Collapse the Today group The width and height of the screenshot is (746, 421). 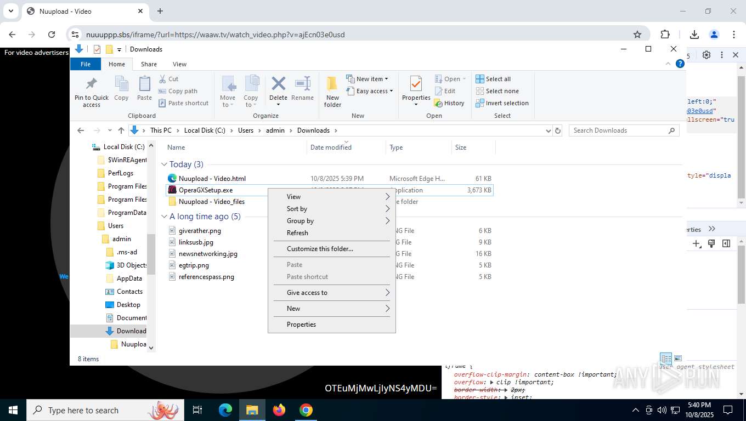click(x=164, y=164)
